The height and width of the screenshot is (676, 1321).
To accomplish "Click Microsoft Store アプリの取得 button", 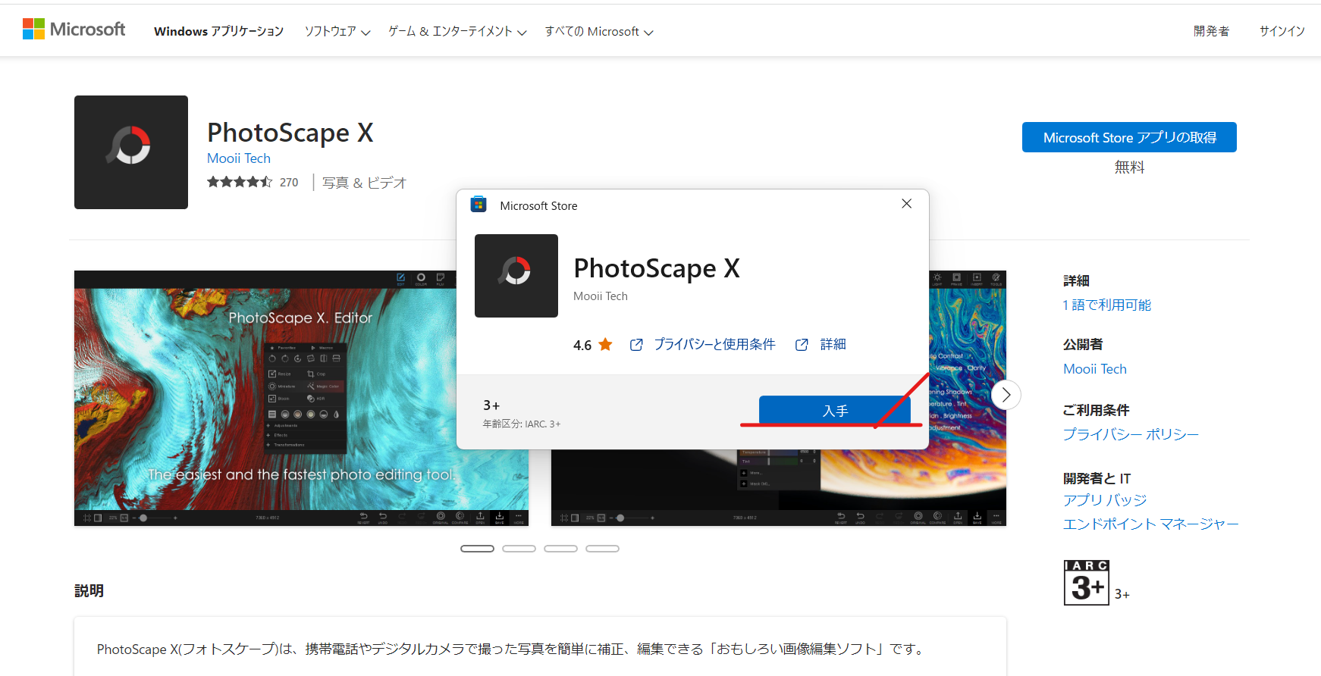I will click(1129, 137).
